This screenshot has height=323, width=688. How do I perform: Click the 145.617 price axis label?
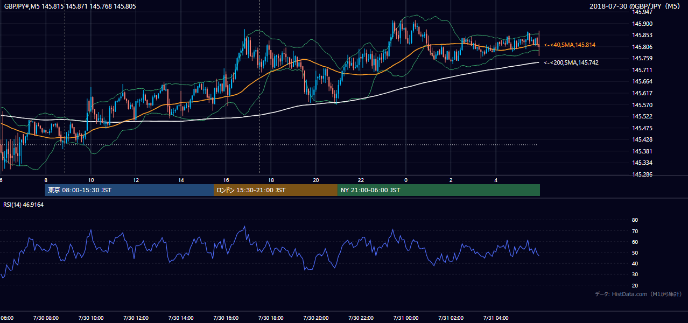(x=642, y=93)
